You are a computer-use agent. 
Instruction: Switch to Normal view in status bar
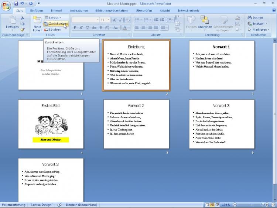click(x=207, y=205)
